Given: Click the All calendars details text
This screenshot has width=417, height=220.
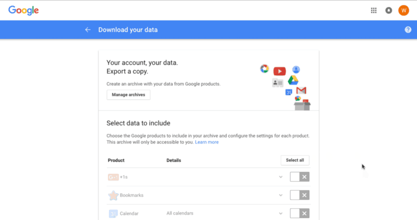Looking at the screenshot, I should point(180,213).
